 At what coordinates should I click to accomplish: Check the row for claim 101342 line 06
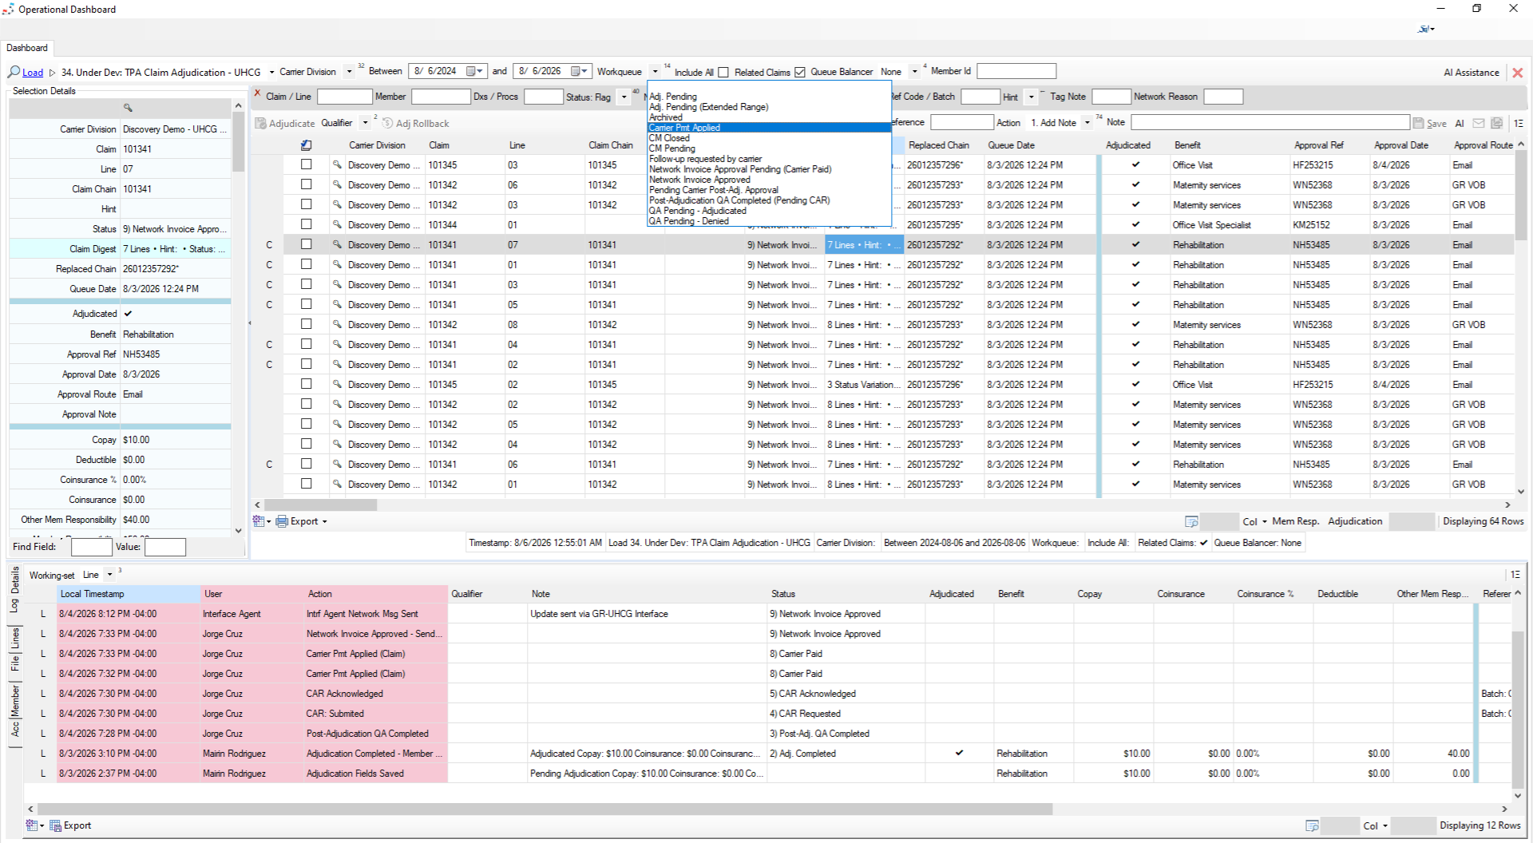pos(306,184)
